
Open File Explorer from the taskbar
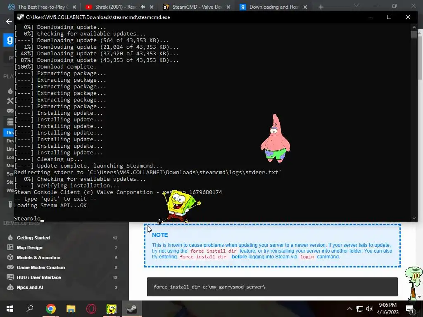point(71,309)
